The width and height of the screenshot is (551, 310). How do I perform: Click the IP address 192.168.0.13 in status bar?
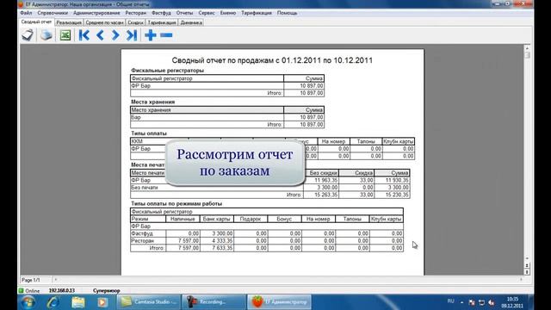tap(62, 291)
